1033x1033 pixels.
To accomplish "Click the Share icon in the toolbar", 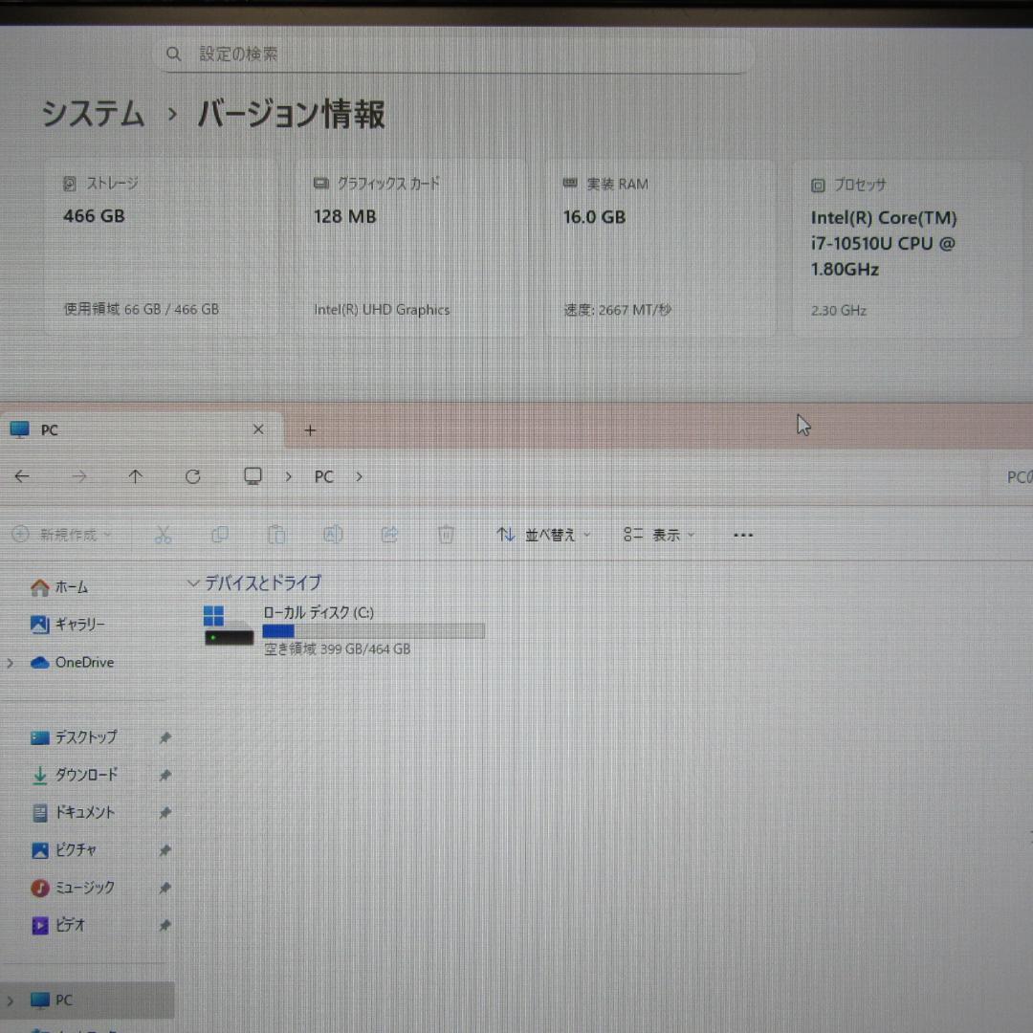I will [389, 535].
